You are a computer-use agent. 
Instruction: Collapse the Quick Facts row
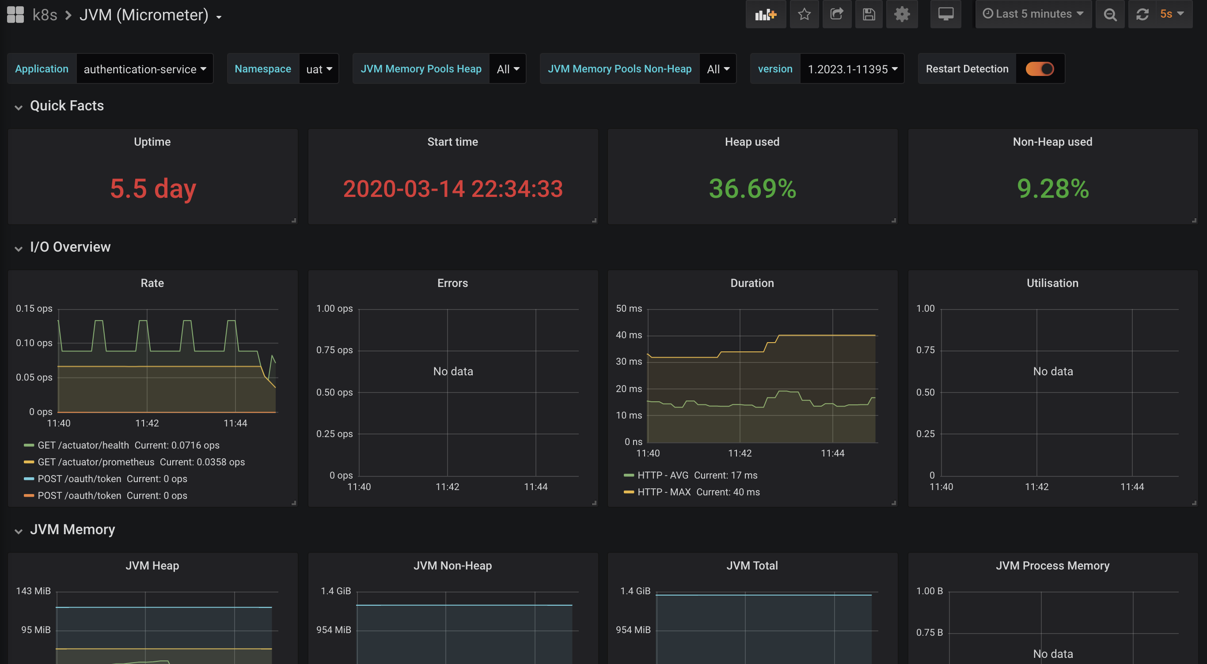[67, 106]
